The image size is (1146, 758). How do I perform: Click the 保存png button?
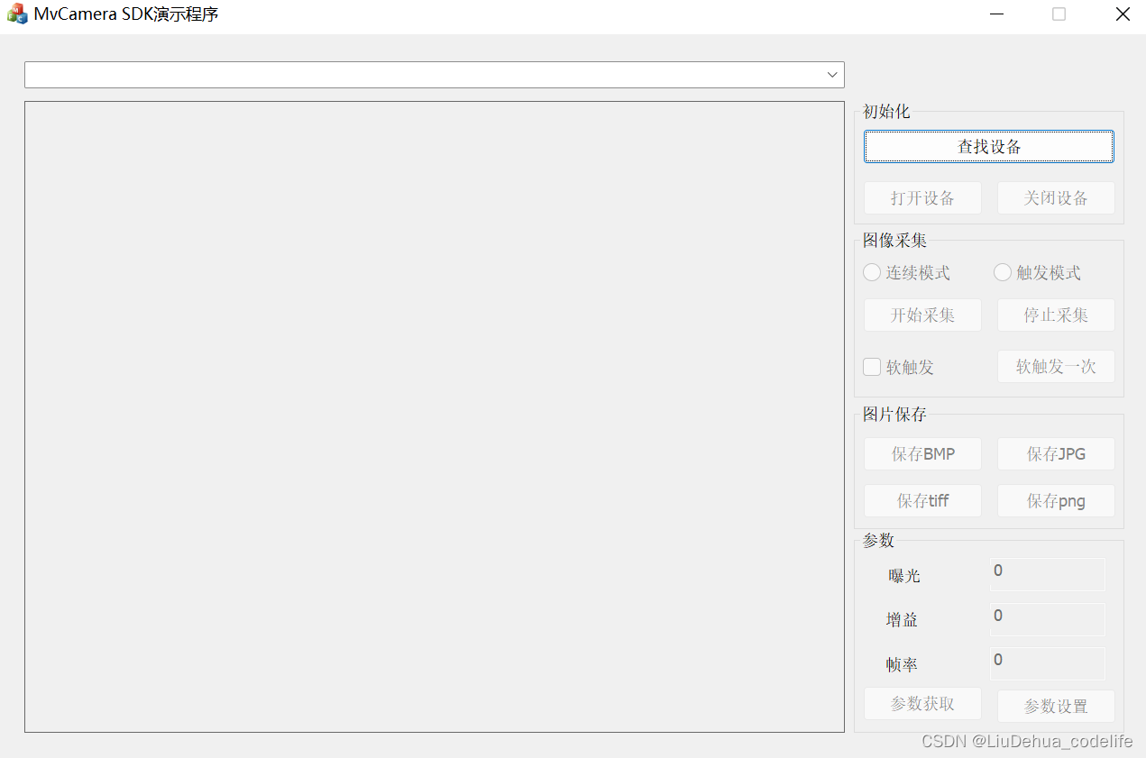coord(1056,501)
